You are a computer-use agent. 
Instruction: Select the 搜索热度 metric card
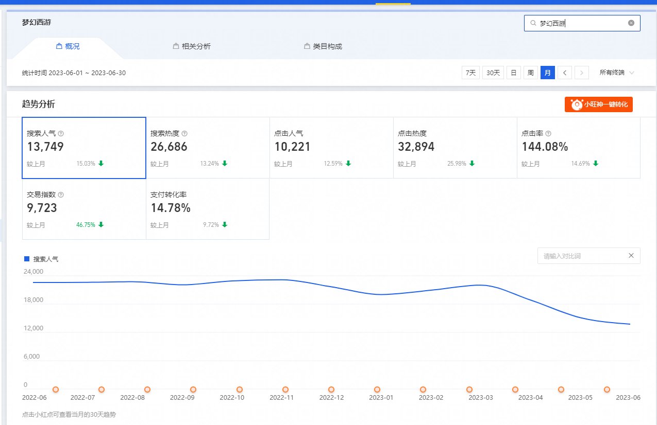coord(208,148)
